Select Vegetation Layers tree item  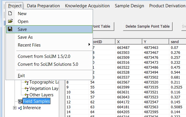44,88
